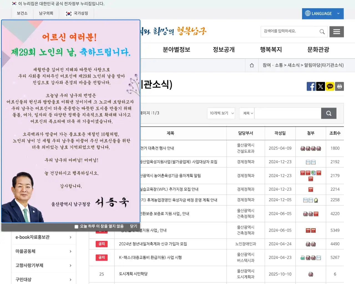The image size is (355, 284).
Task: Run the board search with the gray magnifier button
Action: tap(329, 113)
